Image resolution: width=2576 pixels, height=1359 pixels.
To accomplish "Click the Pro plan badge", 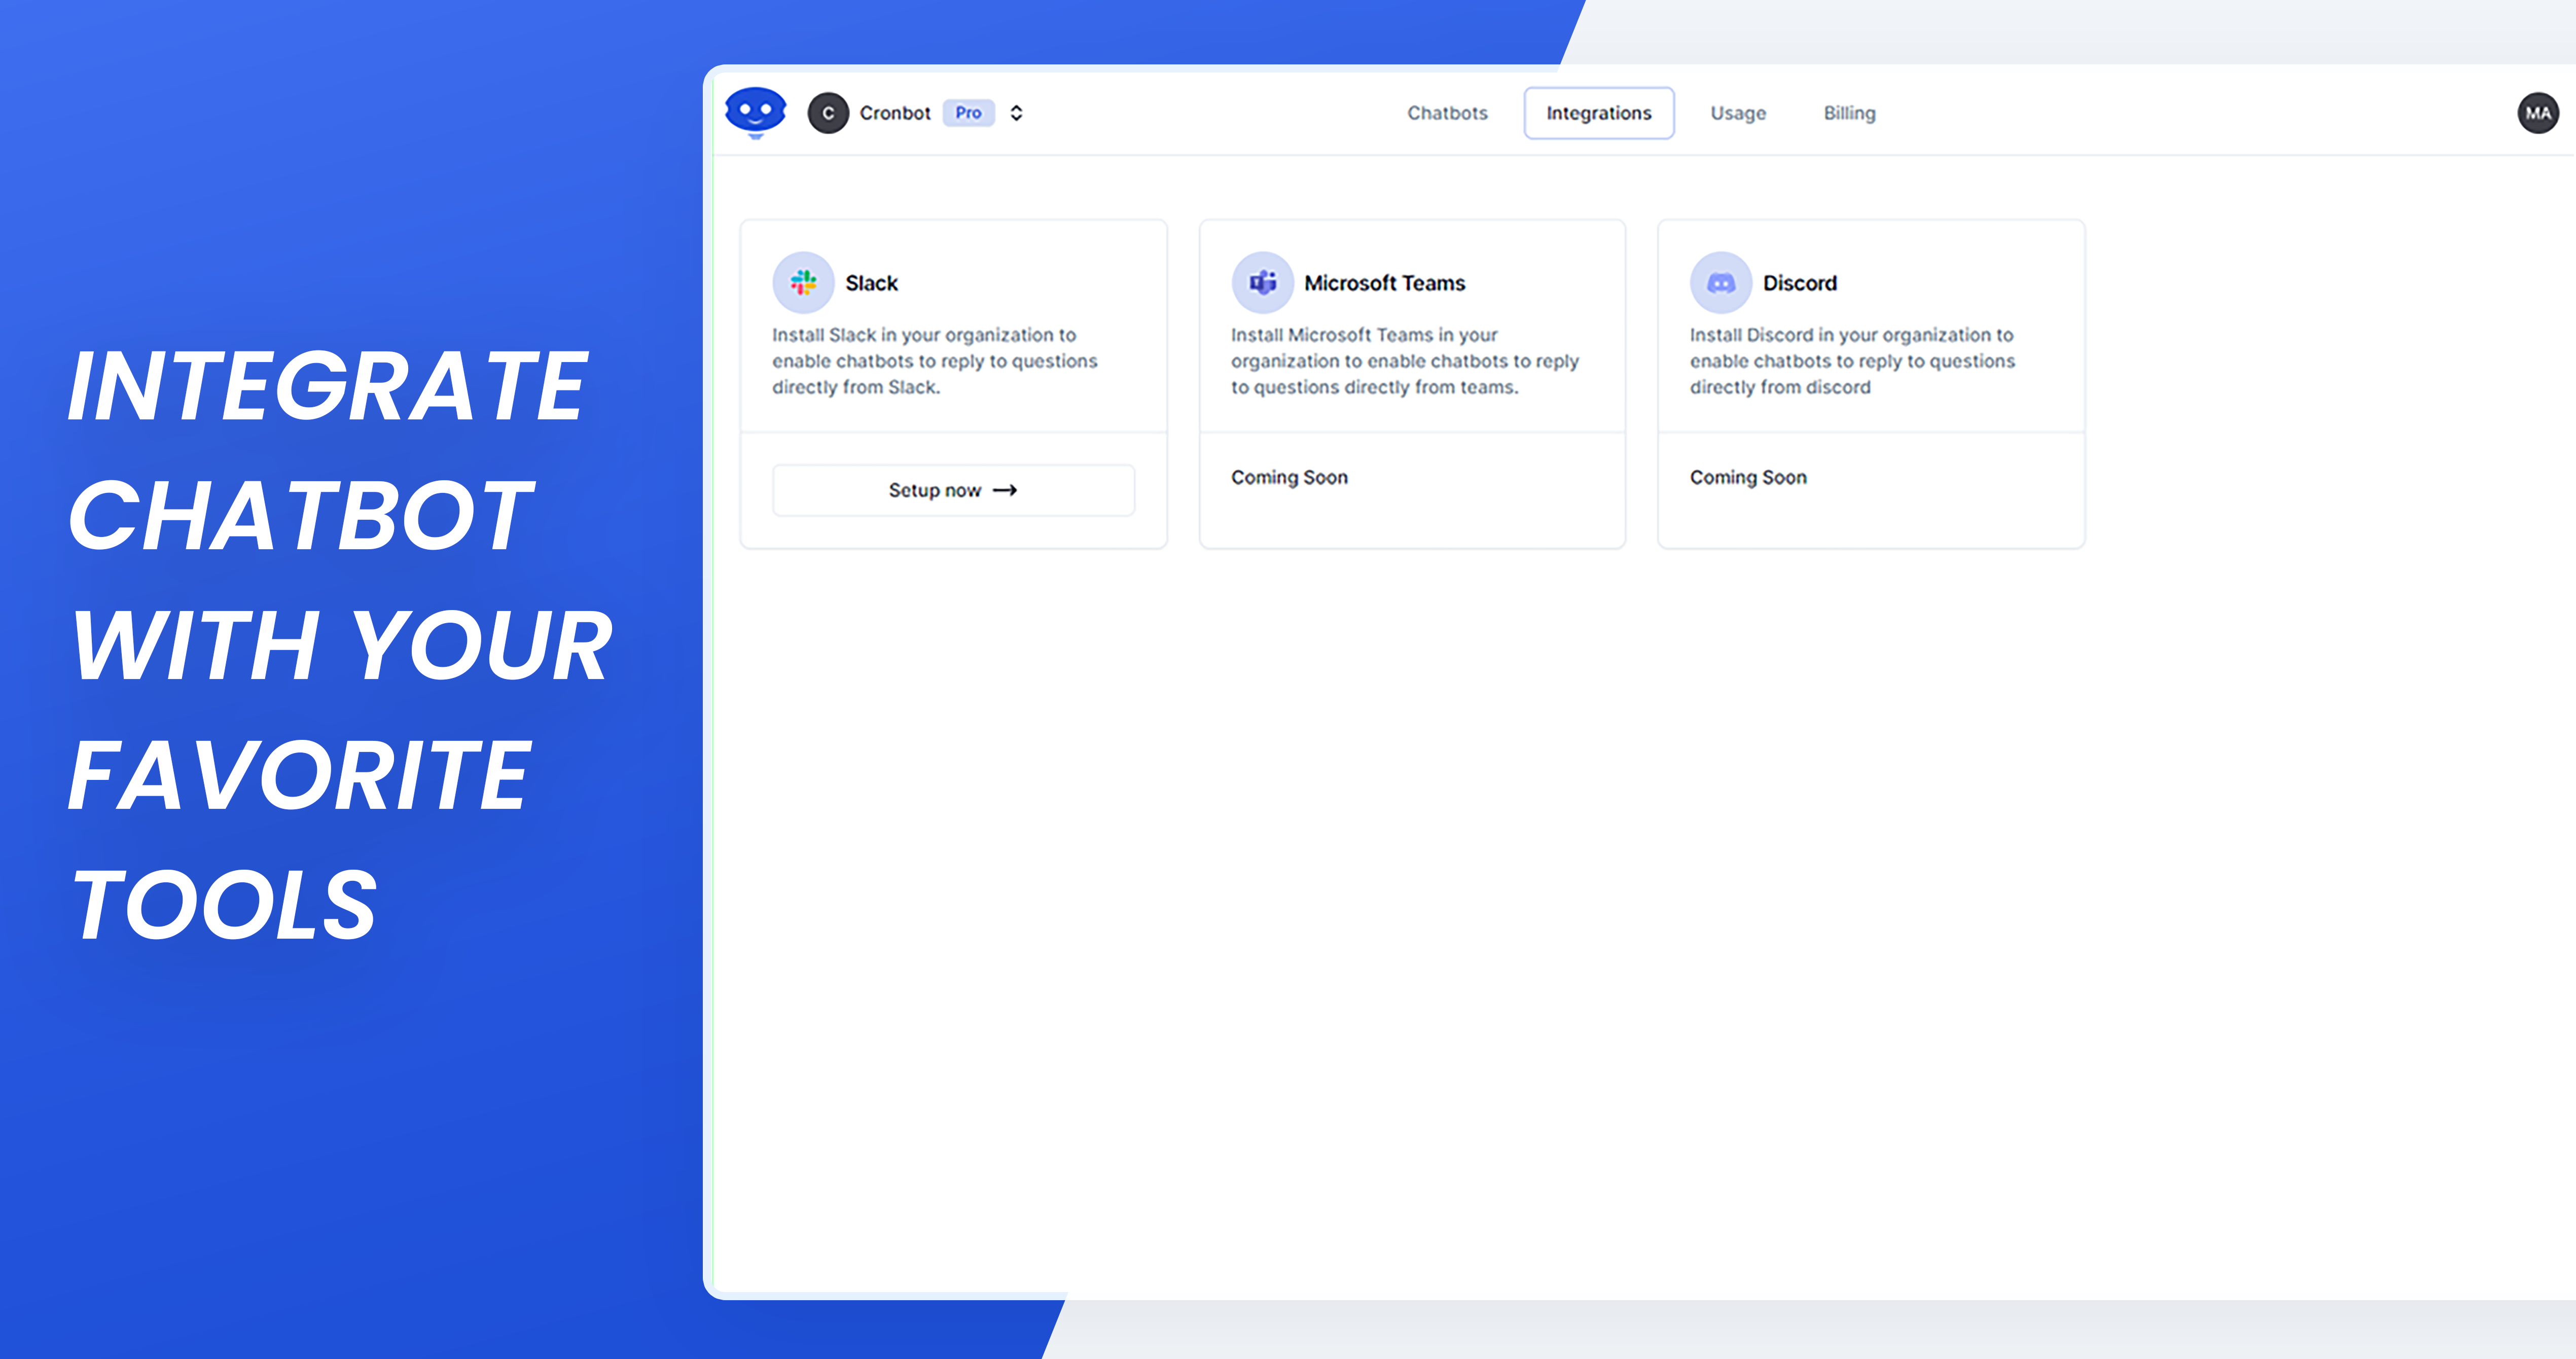I will coord(967,113).
